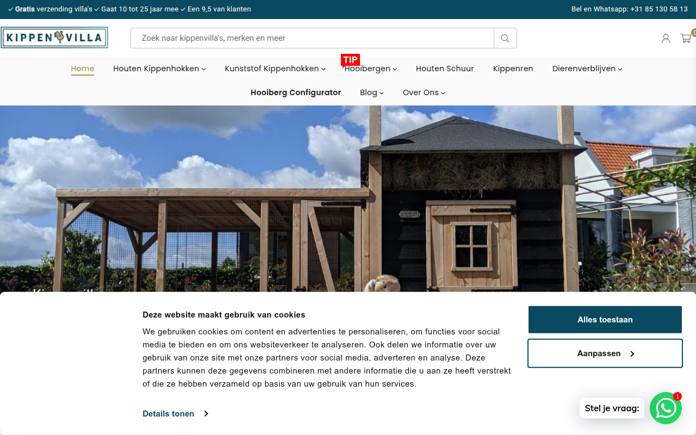The height and width of the screenshot is (435, 696).
Task: Click the hero image of the chicken coop
Action: (x=348, y=198)
